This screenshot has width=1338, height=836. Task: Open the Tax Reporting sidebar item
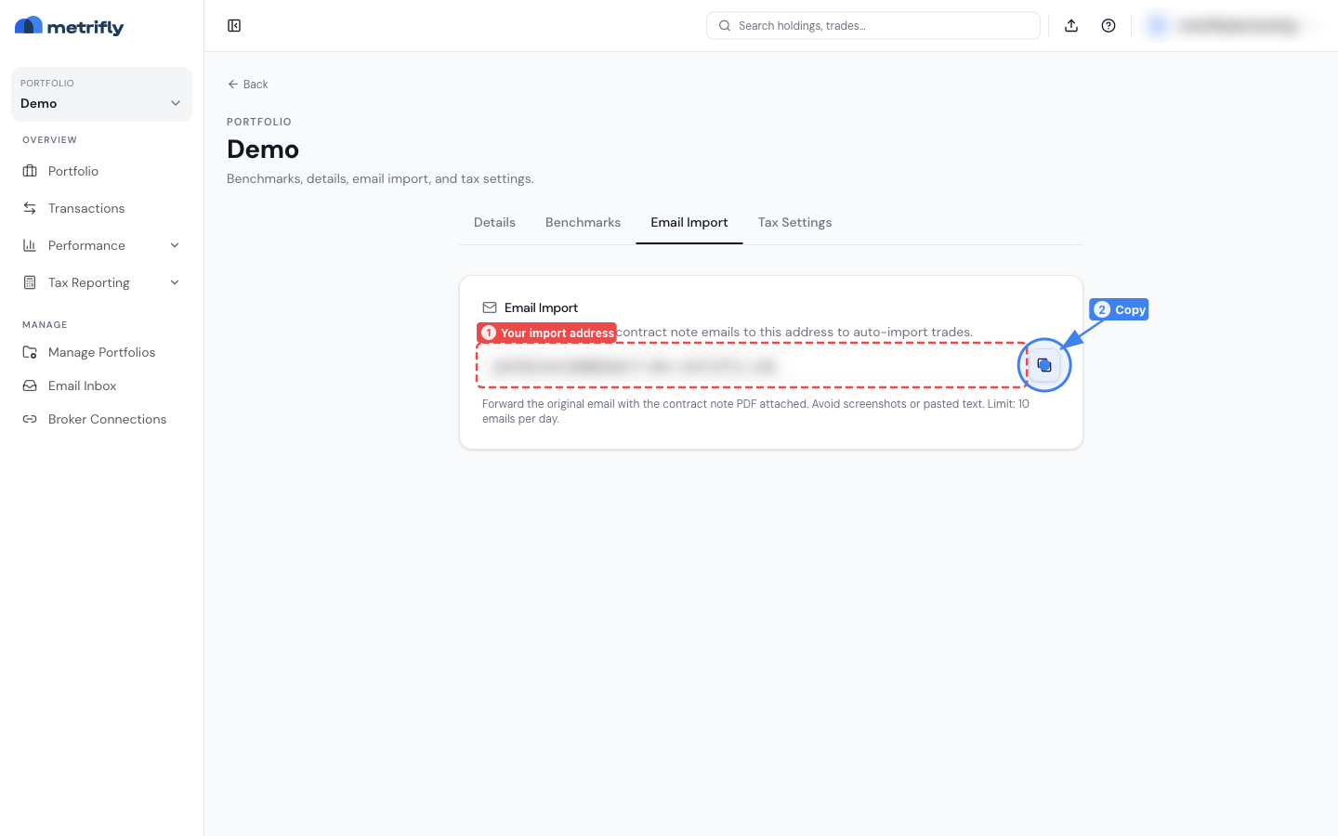tap(101, 282)
